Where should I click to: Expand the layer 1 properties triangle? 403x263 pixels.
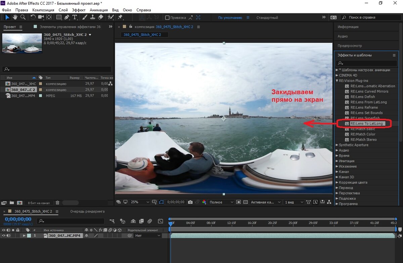(x=24, y=235)
